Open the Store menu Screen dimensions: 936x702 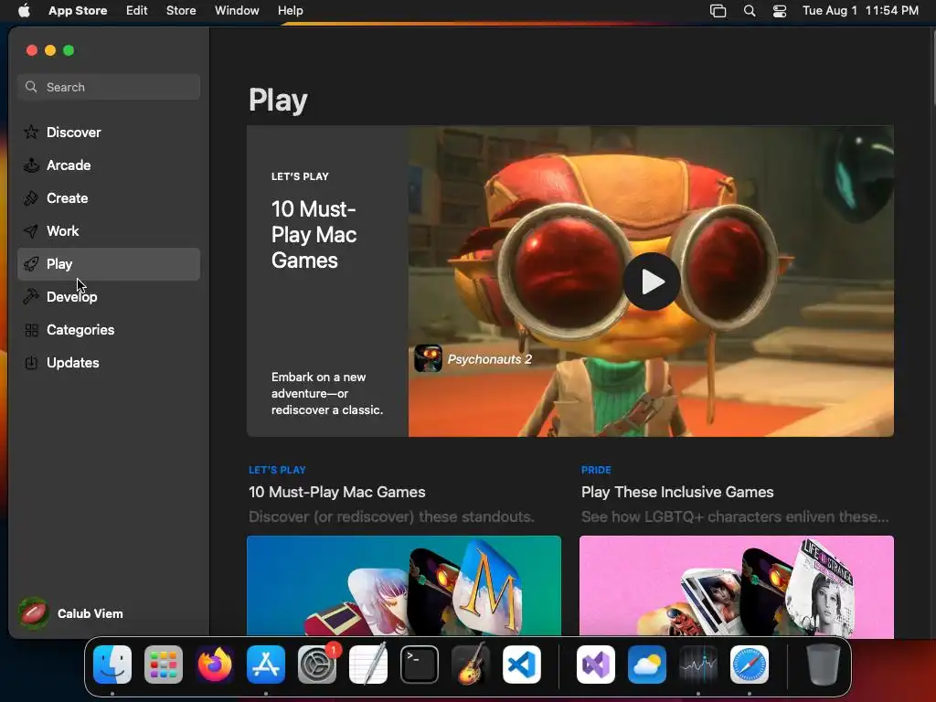click(181, 11)
